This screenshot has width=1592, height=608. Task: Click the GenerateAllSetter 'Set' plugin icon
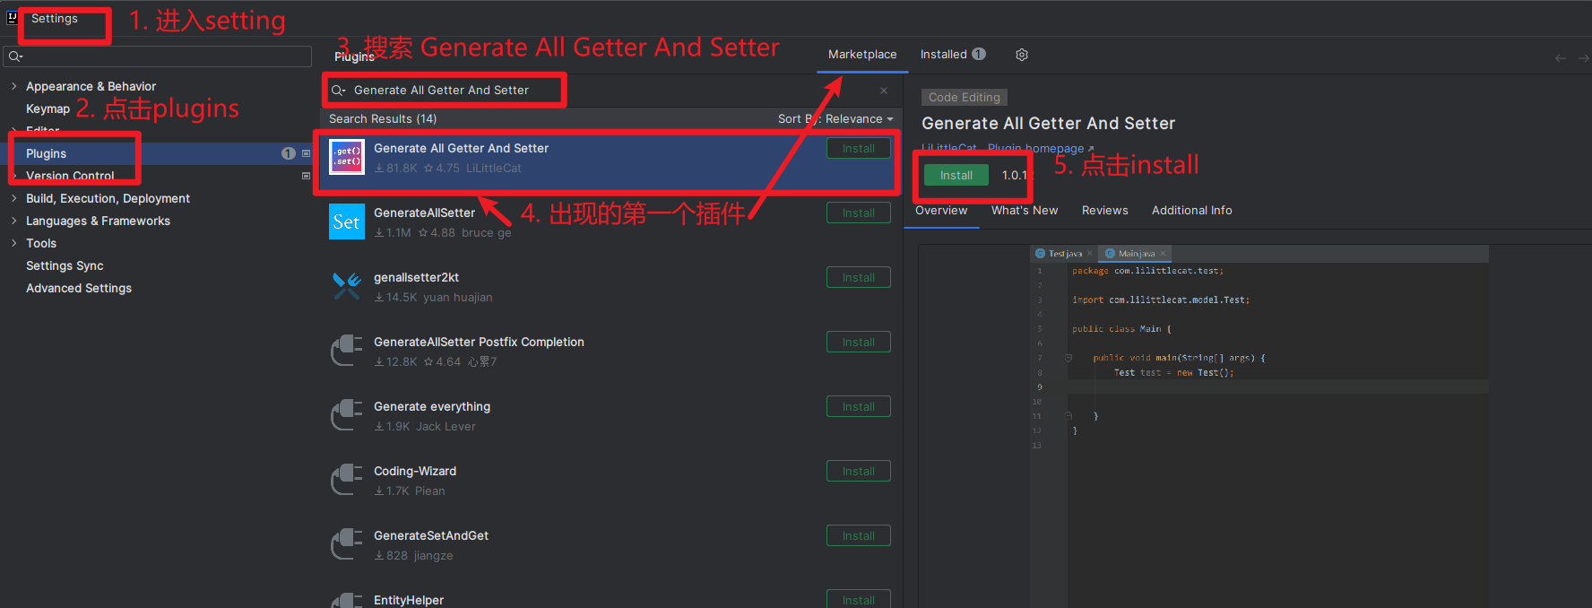pyautogui.click(x=347, y=221)
